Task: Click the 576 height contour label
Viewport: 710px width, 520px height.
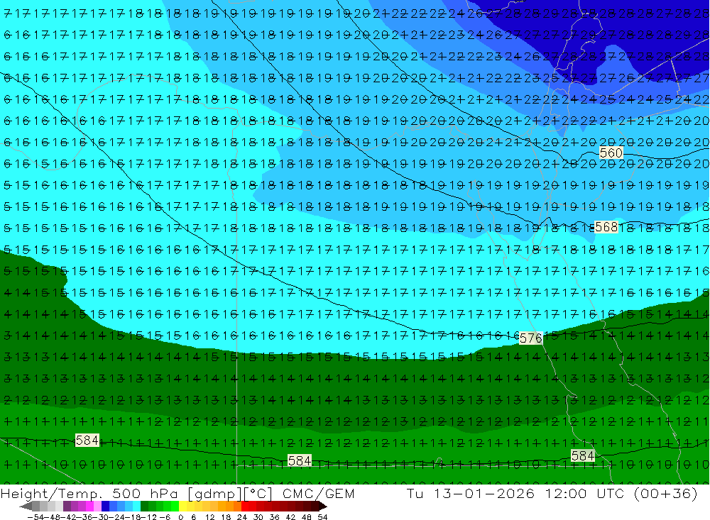Action: coord(530,338)
